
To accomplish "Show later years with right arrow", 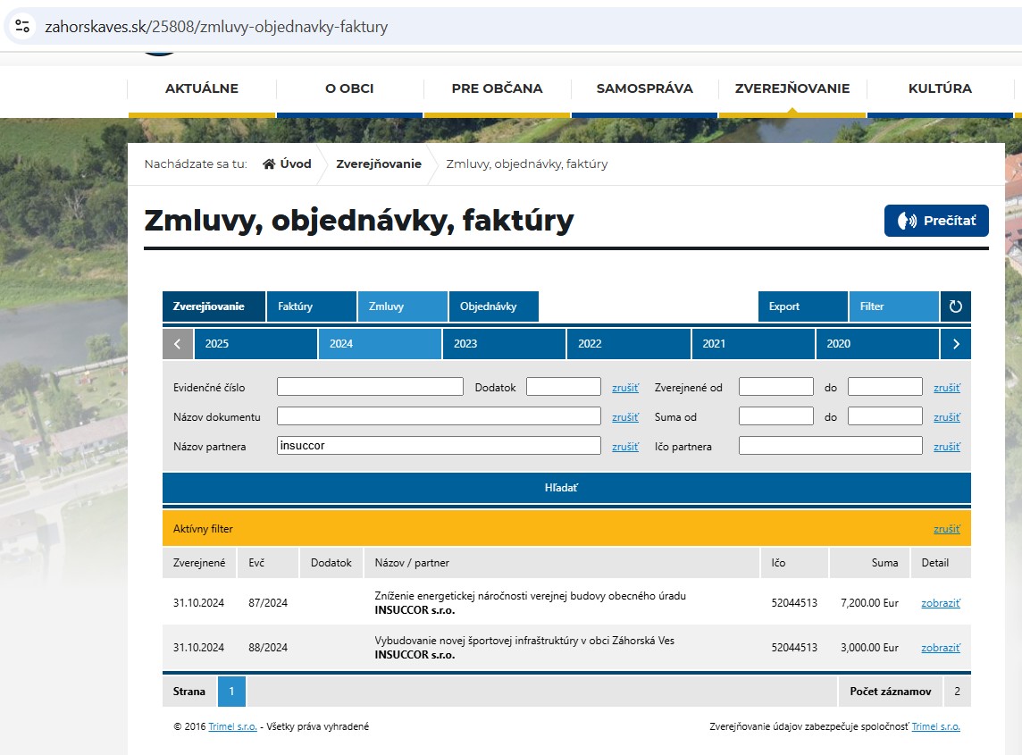I will point(955,344).
